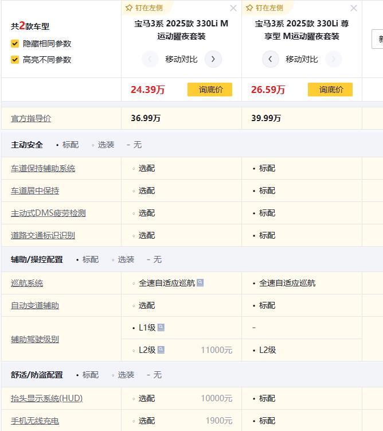The image size is (383, 431).
Task: Click L2级 standard in 尊享型 column
Action: click(x=267, y=350)
